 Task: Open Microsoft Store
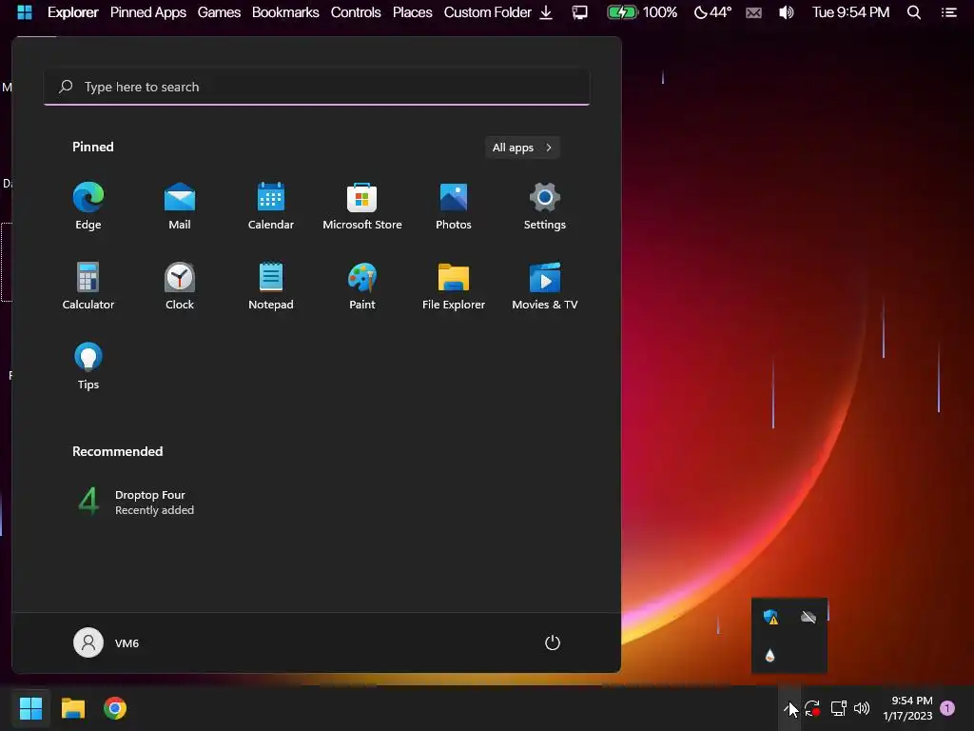click(362, 206)
